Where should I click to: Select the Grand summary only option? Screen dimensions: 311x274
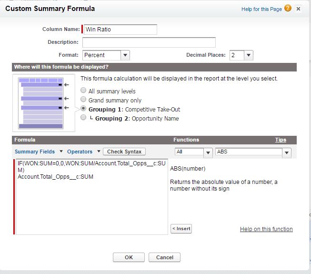83,99
